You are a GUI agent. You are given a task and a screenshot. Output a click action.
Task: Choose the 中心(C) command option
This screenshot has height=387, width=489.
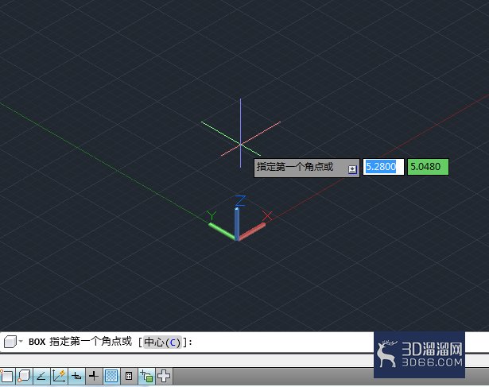[x=162, y=342]
